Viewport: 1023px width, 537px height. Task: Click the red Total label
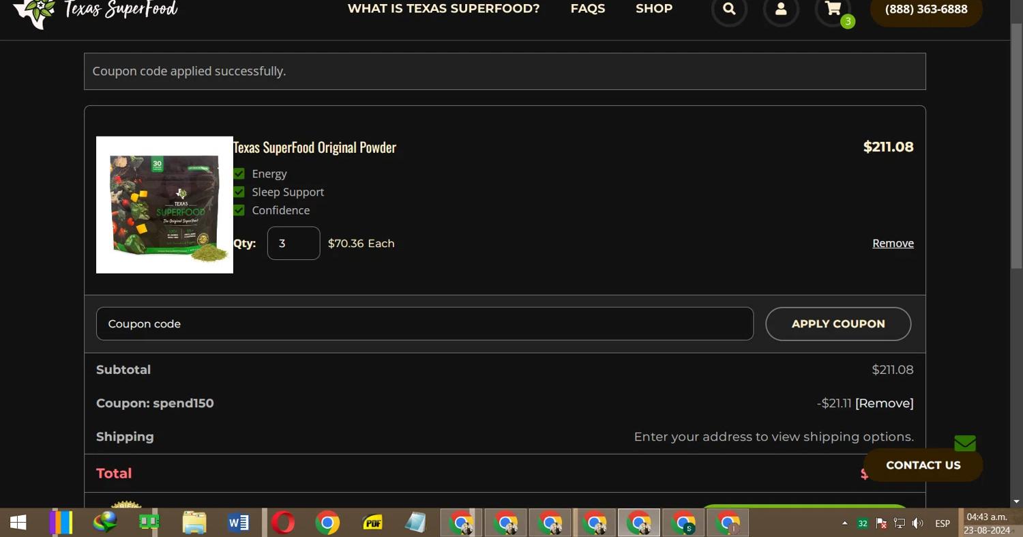(114, 473)
